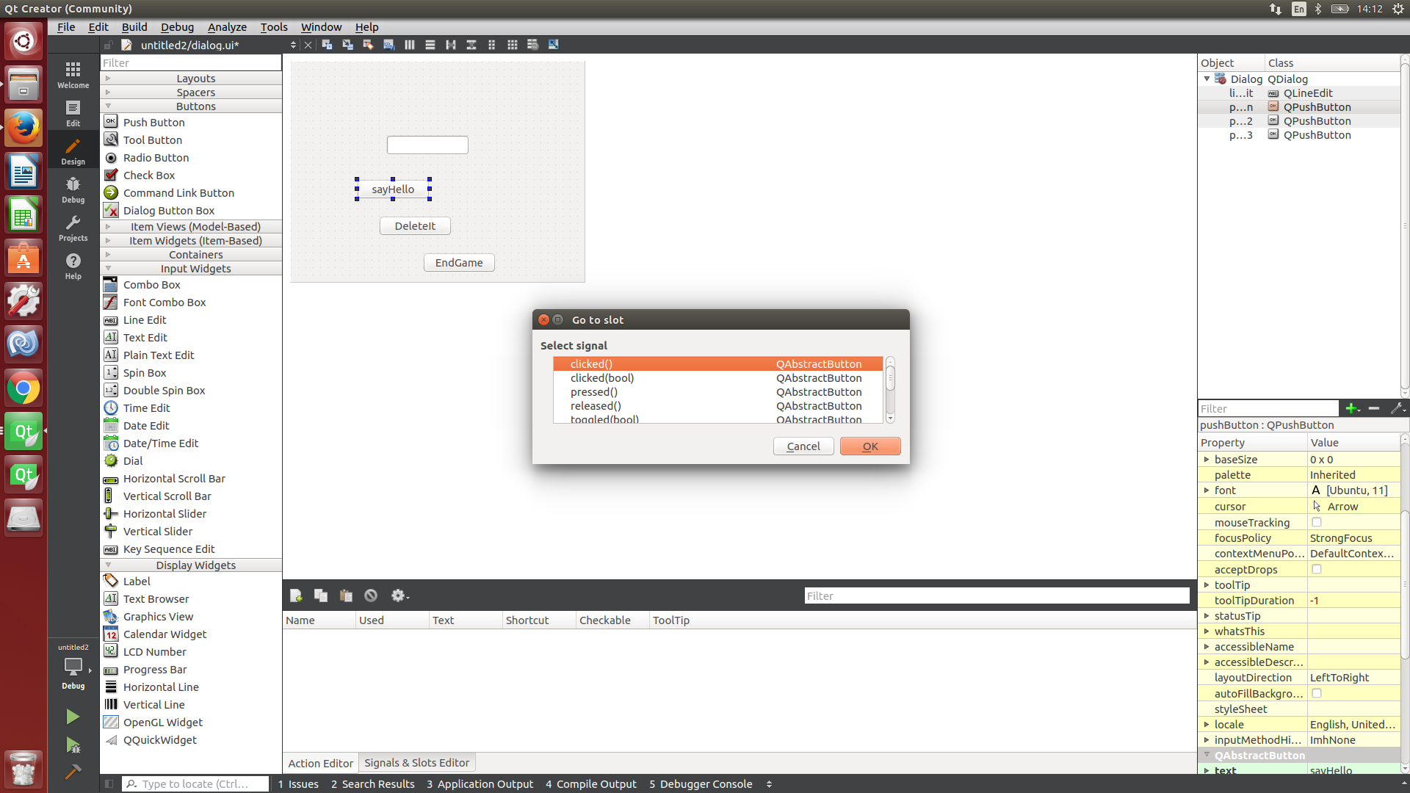Click Lay Out Horizontally toolbar icon
The height and width of the screenshot is (793, 1410).
410,45
